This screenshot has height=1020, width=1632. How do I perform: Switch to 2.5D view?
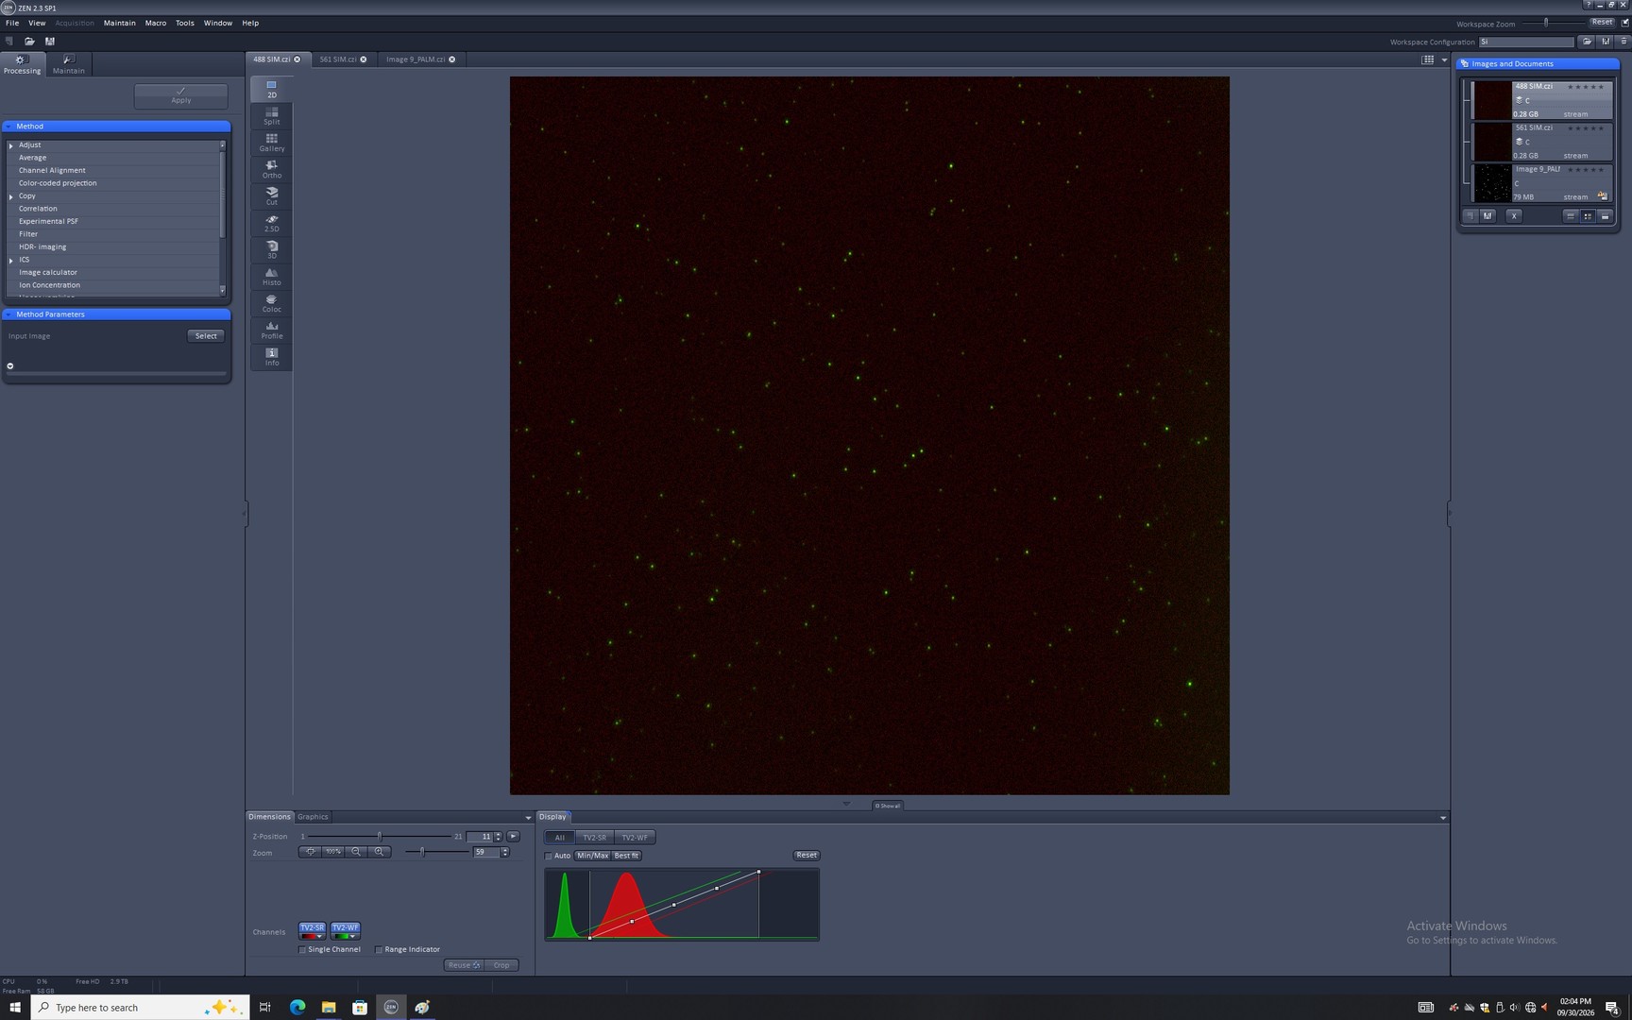[272, 223]
